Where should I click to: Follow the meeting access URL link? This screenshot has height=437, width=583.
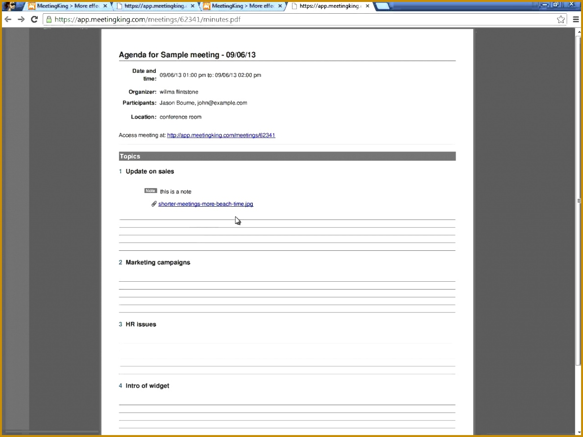point(220,135)
